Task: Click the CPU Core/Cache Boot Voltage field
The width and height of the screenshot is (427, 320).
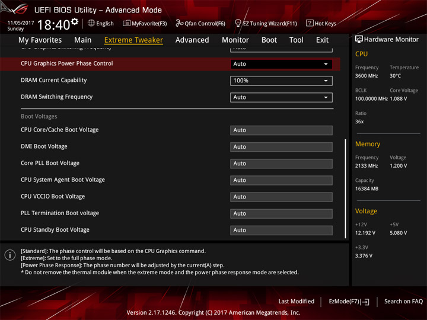Action: (x=281, y=130)
